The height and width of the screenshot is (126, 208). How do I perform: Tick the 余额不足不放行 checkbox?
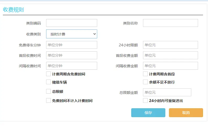coord(145,82)
